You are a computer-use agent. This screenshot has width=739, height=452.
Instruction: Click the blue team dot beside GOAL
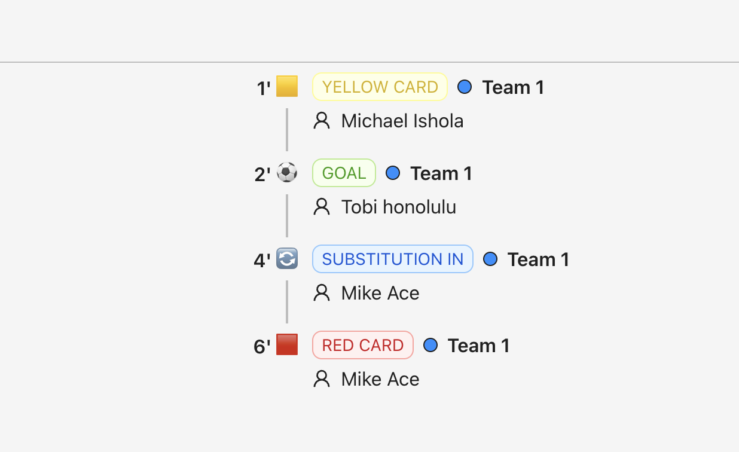click(x=393, y=173)
